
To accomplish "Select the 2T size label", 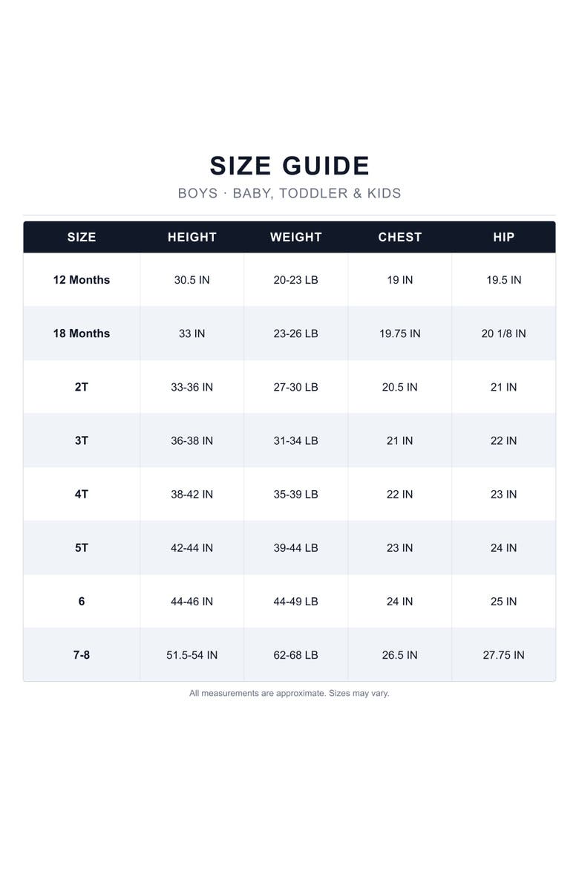I will [x=82, y=387].
